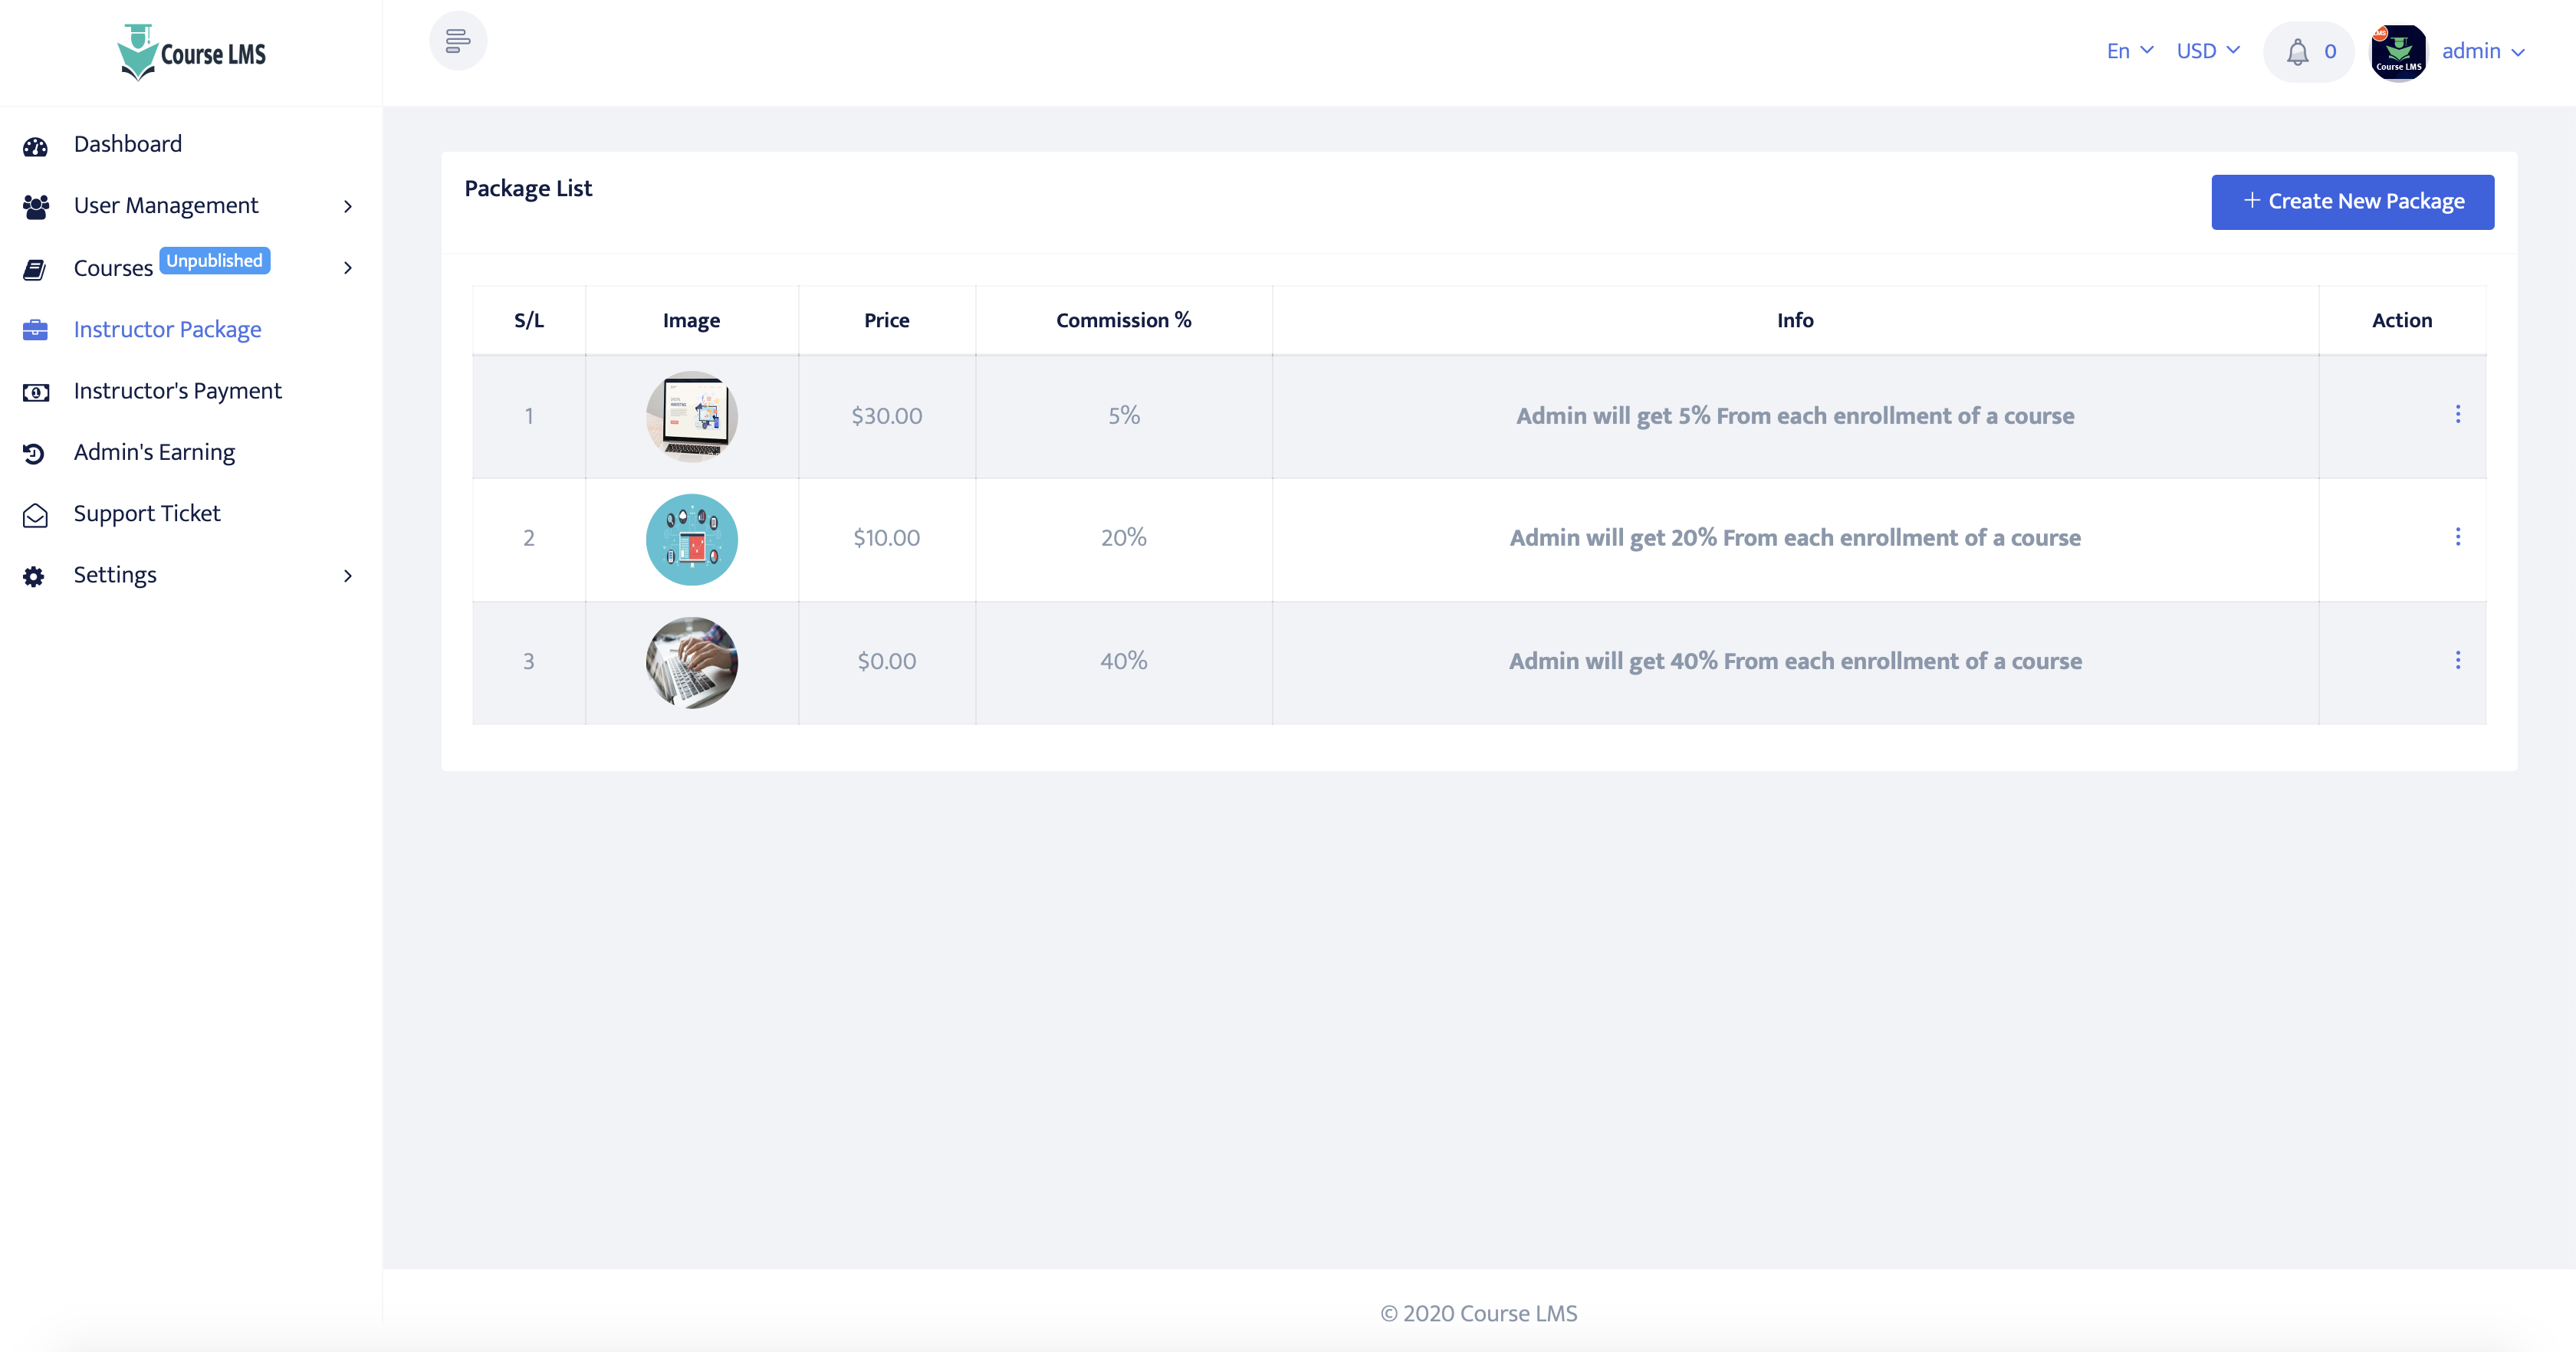Open action menu for the $30.00 package

(2457, 415)
